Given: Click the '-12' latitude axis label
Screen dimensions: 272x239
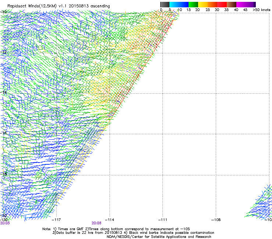Looking at the screenshot, I should tap(4, 52).
